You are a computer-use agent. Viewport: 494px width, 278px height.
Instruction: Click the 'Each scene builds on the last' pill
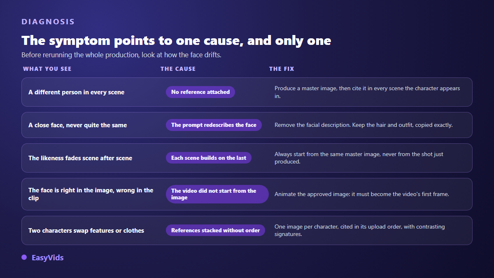click(209, 158)
